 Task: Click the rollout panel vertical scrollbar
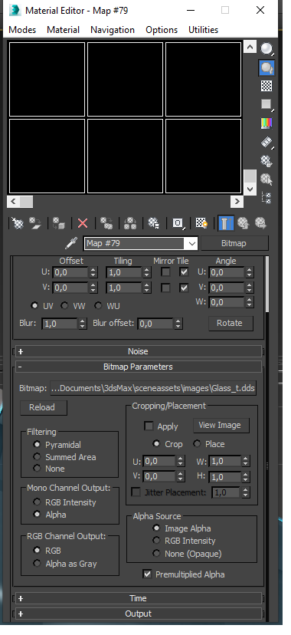(x=267, y=285)
